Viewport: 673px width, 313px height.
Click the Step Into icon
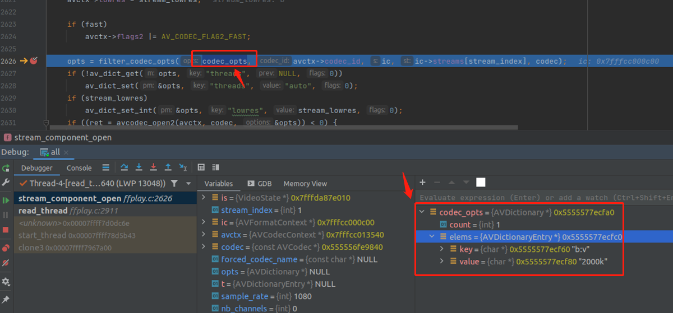pyautogui.click(x=140, y=167)
